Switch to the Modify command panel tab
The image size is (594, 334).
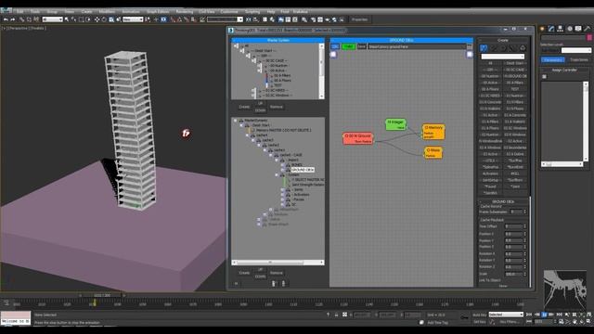coord(551,29)
